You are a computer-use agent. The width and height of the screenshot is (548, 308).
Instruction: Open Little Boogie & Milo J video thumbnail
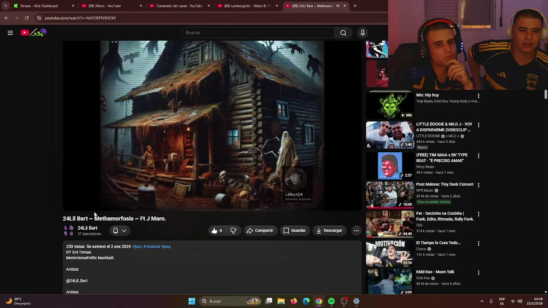(390, 135)
